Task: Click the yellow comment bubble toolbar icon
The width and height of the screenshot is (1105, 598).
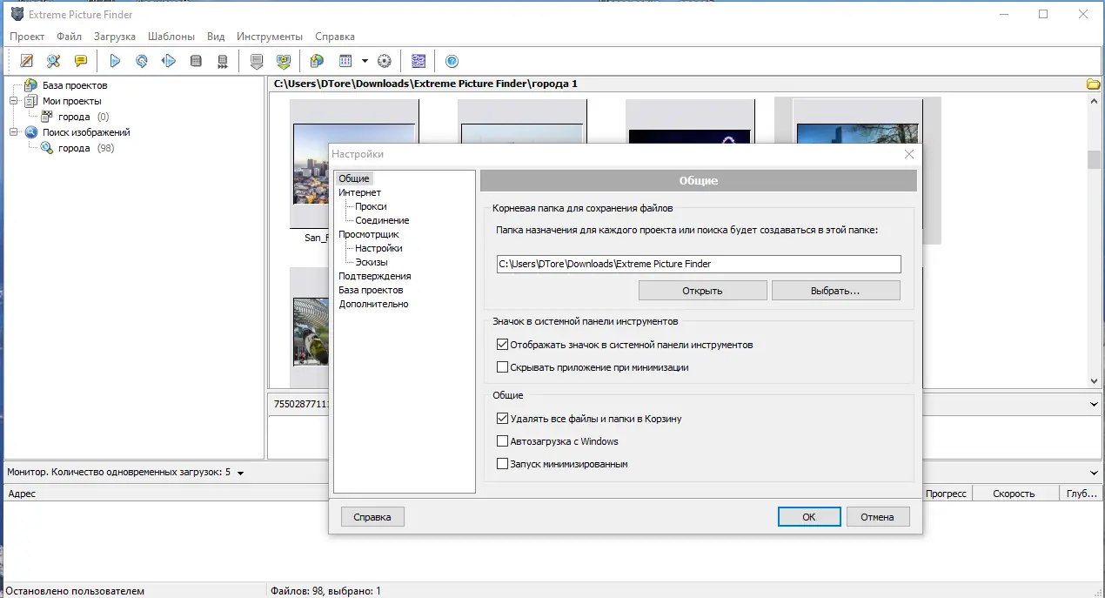Action: click(80, 61)
